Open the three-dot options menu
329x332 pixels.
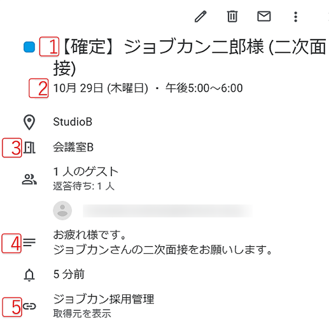[x=295, y=17]
